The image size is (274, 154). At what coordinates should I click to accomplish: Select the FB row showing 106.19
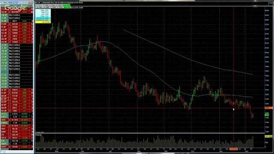(x=17, y=135)
